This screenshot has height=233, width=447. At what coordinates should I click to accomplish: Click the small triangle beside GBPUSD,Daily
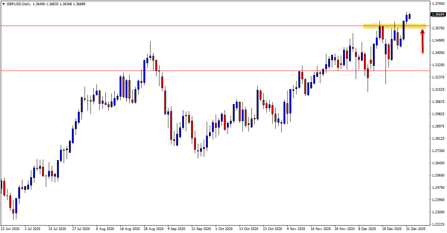pyautogui.click(x=3, y=3)
